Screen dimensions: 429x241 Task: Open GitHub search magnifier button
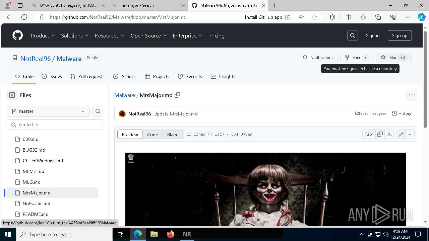(353, 35)
